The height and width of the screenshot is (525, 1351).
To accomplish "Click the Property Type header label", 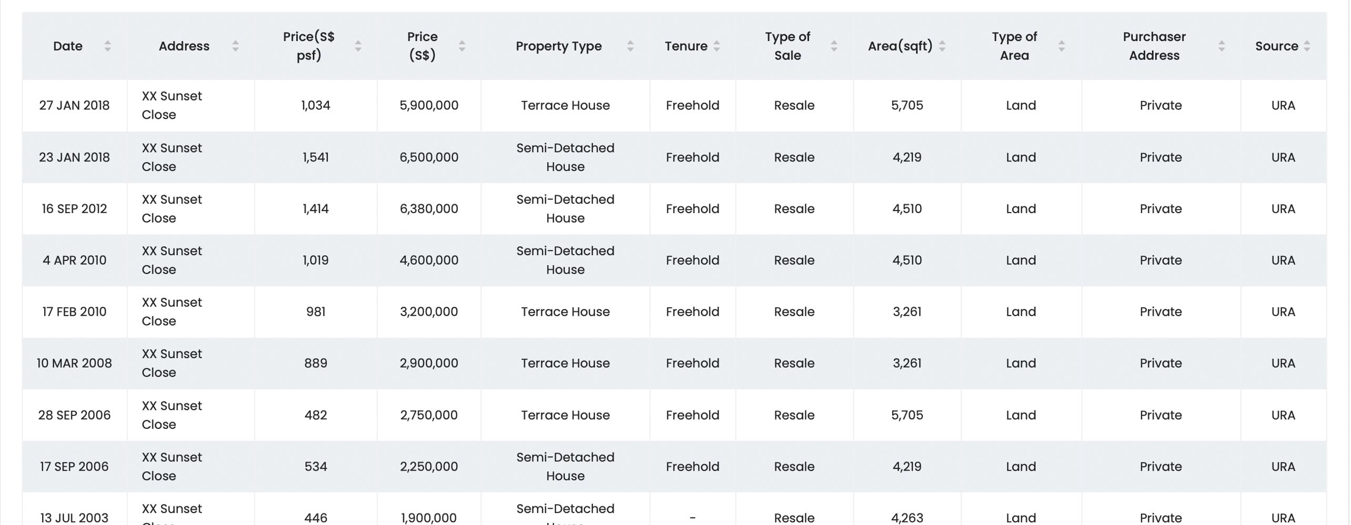I will tap(558, 46).
